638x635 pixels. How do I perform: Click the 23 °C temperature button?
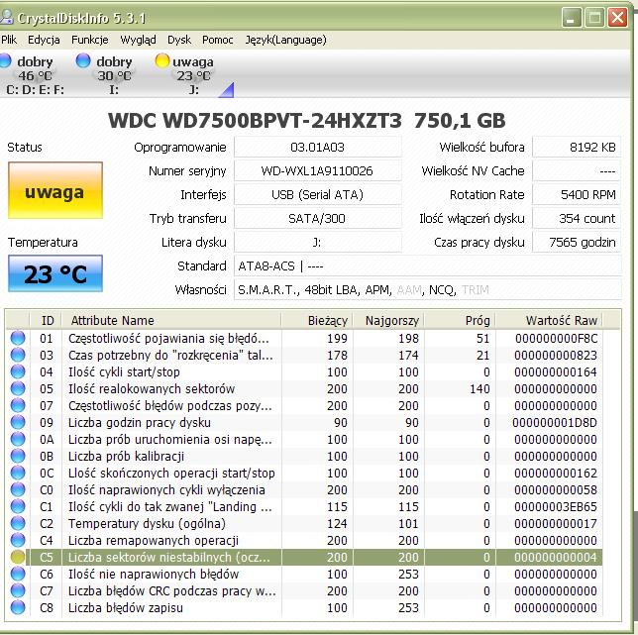coord(55,273)
